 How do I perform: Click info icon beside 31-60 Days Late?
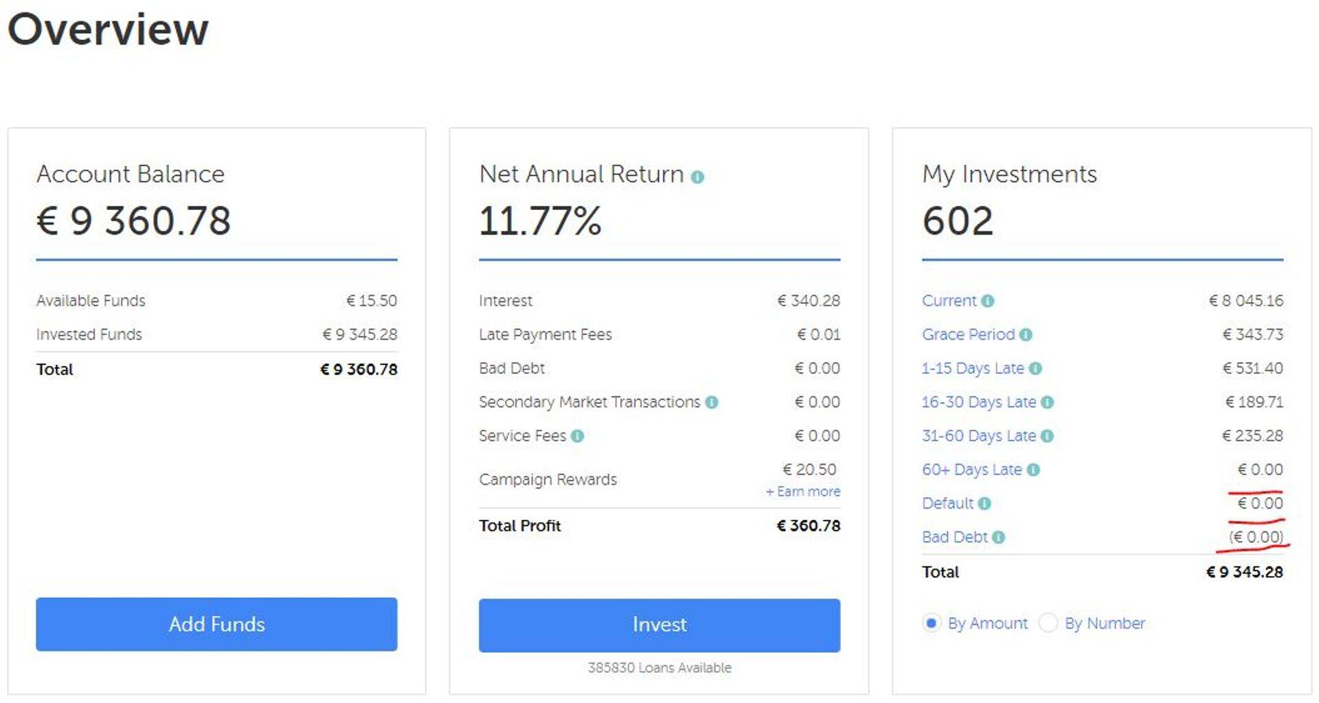tap(1047, 436)
